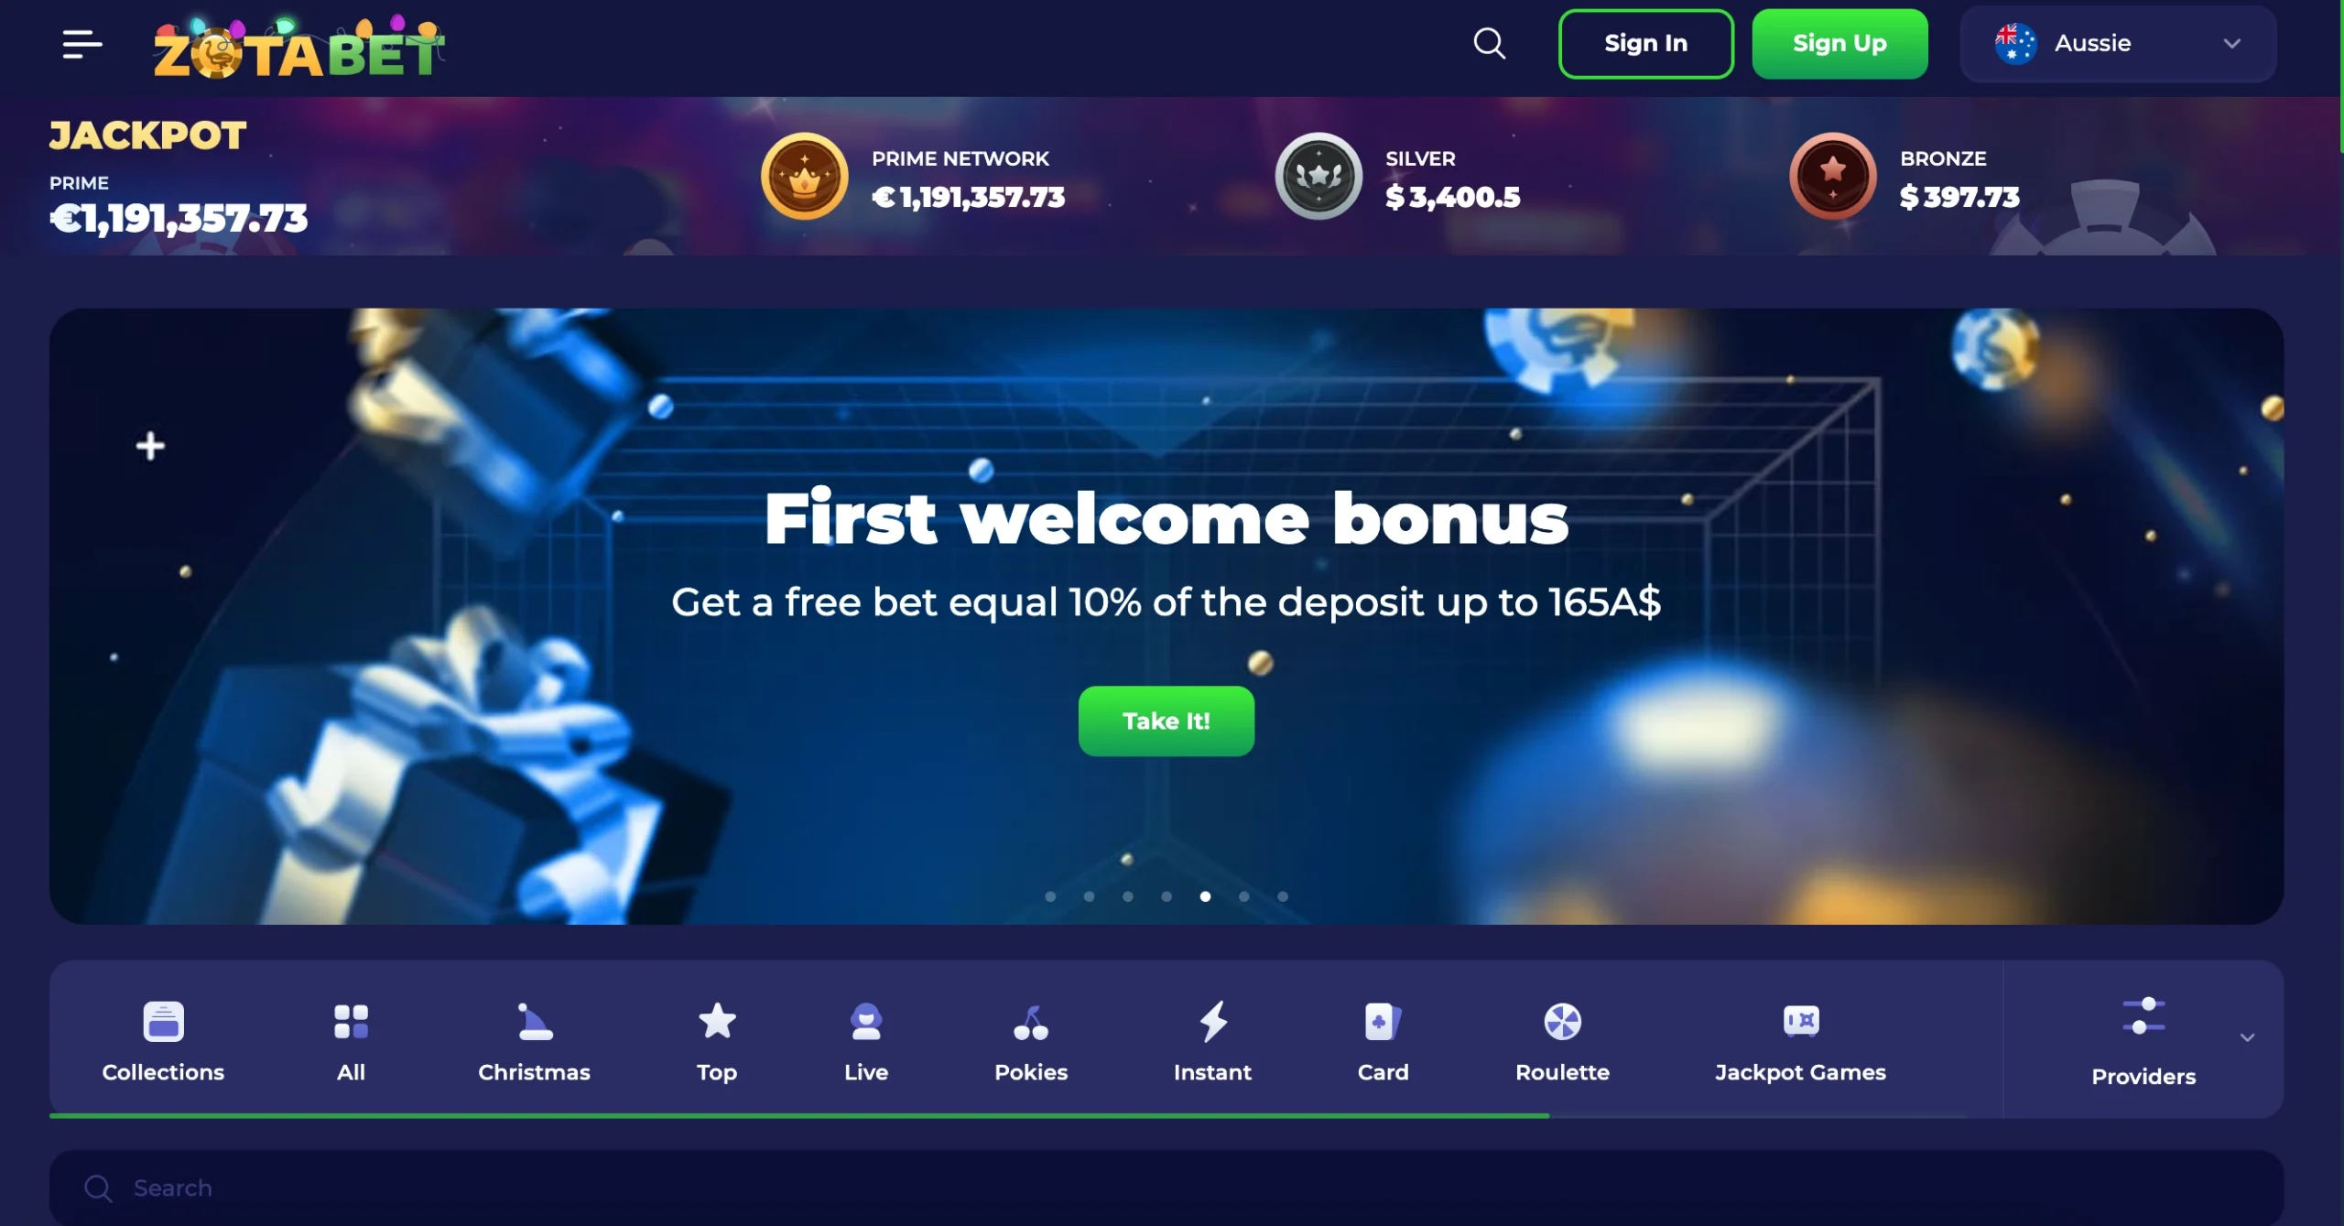The image size is (2344, 1226).
Task: Click the Bronze jackpot star coin
Action: pos(1833,176)
